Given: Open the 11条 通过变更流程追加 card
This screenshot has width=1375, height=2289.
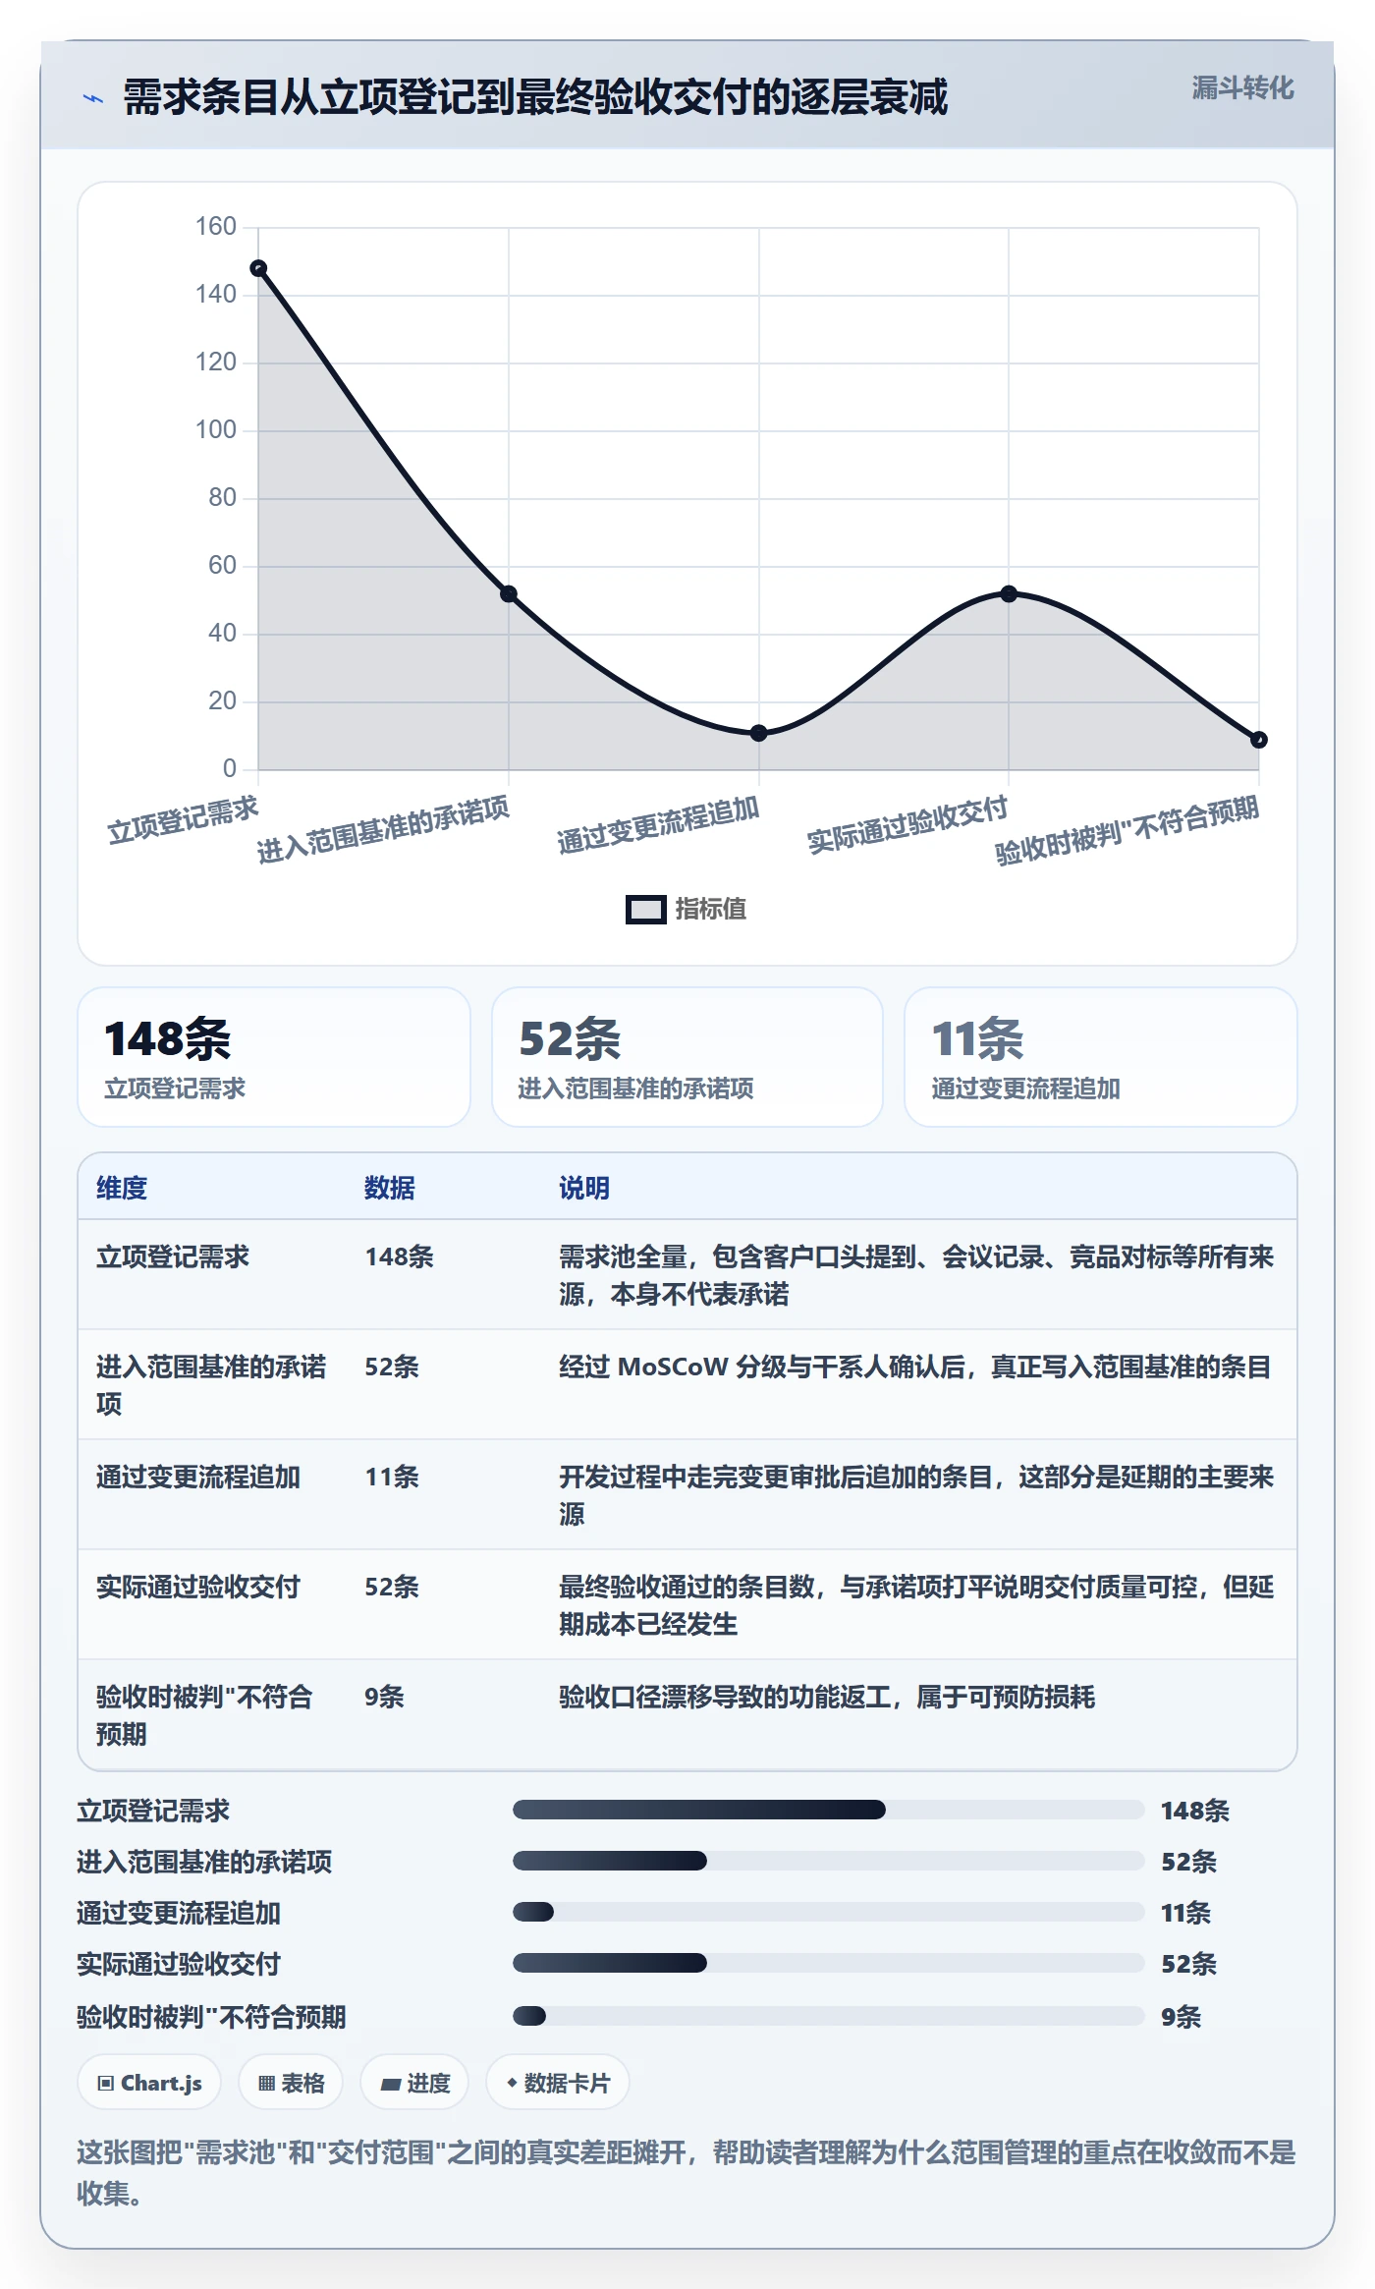Looking at the screenshot, I should 1101,1057.
